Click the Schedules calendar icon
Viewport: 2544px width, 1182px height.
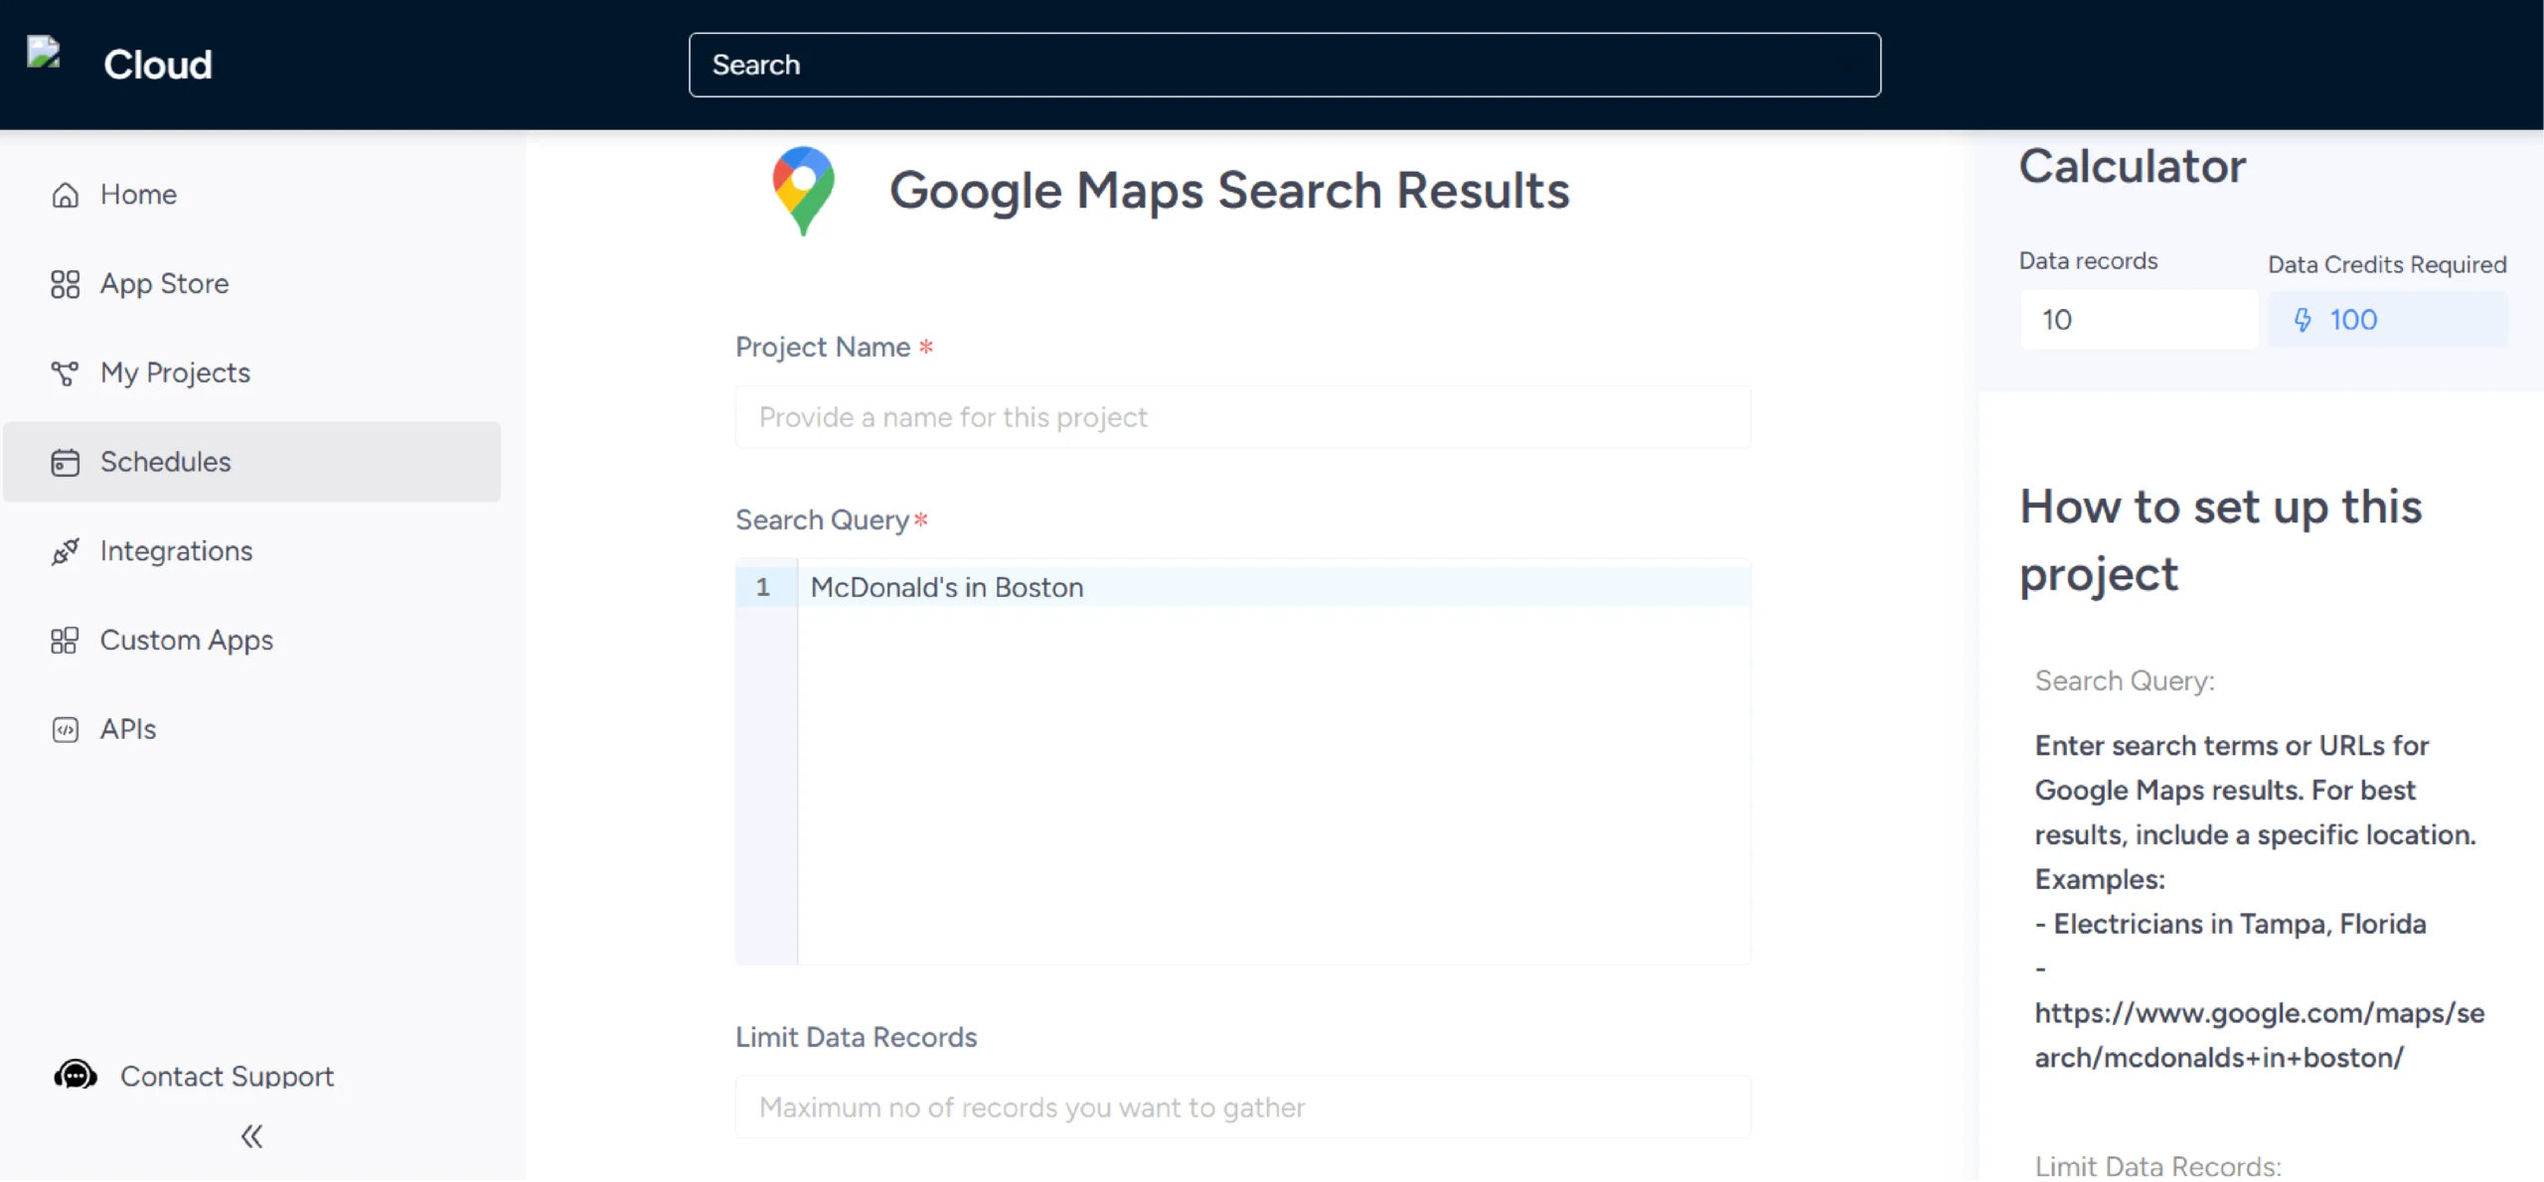[x=65, y=463]
